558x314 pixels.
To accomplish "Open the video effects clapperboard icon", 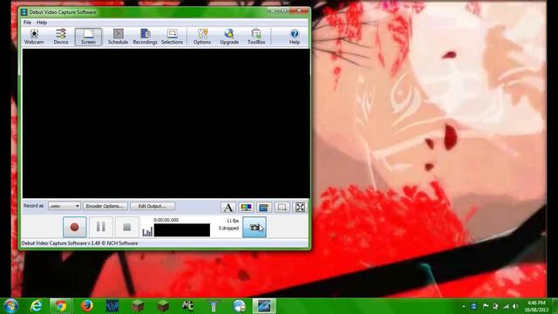I will [x=263, y=208].
